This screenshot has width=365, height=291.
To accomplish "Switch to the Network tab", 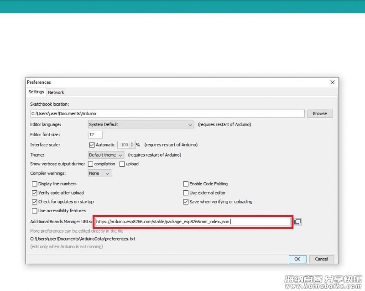I will click(x=56, y=92).
